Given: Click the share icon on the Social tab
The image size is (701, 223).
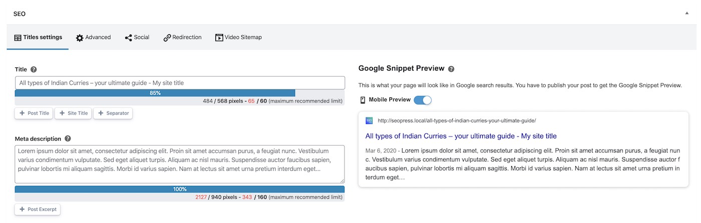Looking at the screenshot, I should click(x=129, y=37).
